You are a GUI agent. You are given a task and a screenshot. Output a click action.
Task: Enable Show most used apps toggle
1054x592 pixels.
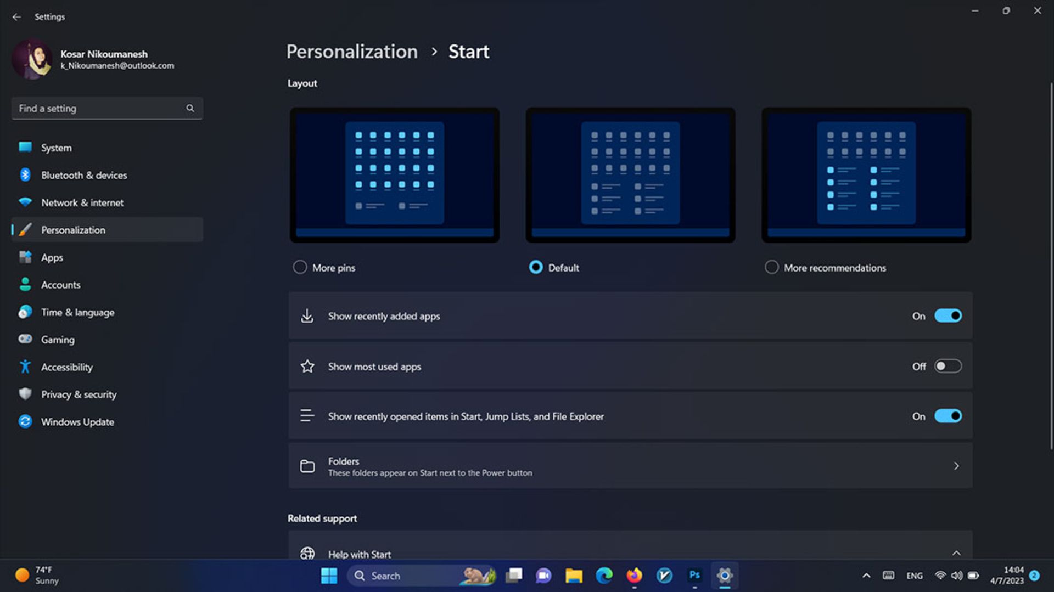point(948,366)
